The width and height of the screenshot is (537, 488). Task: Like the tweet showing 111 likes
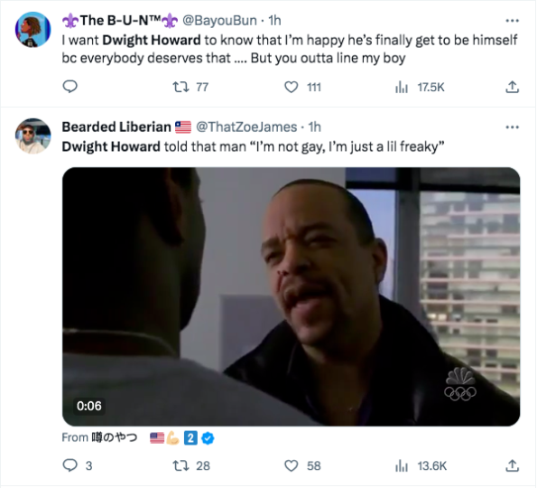tap(302, 87)
